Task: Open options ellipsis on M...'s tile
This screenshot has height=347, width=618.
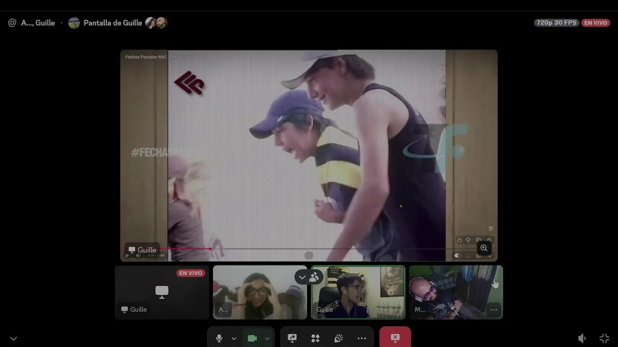Action: pyautogui.click(x=493, y=309)
